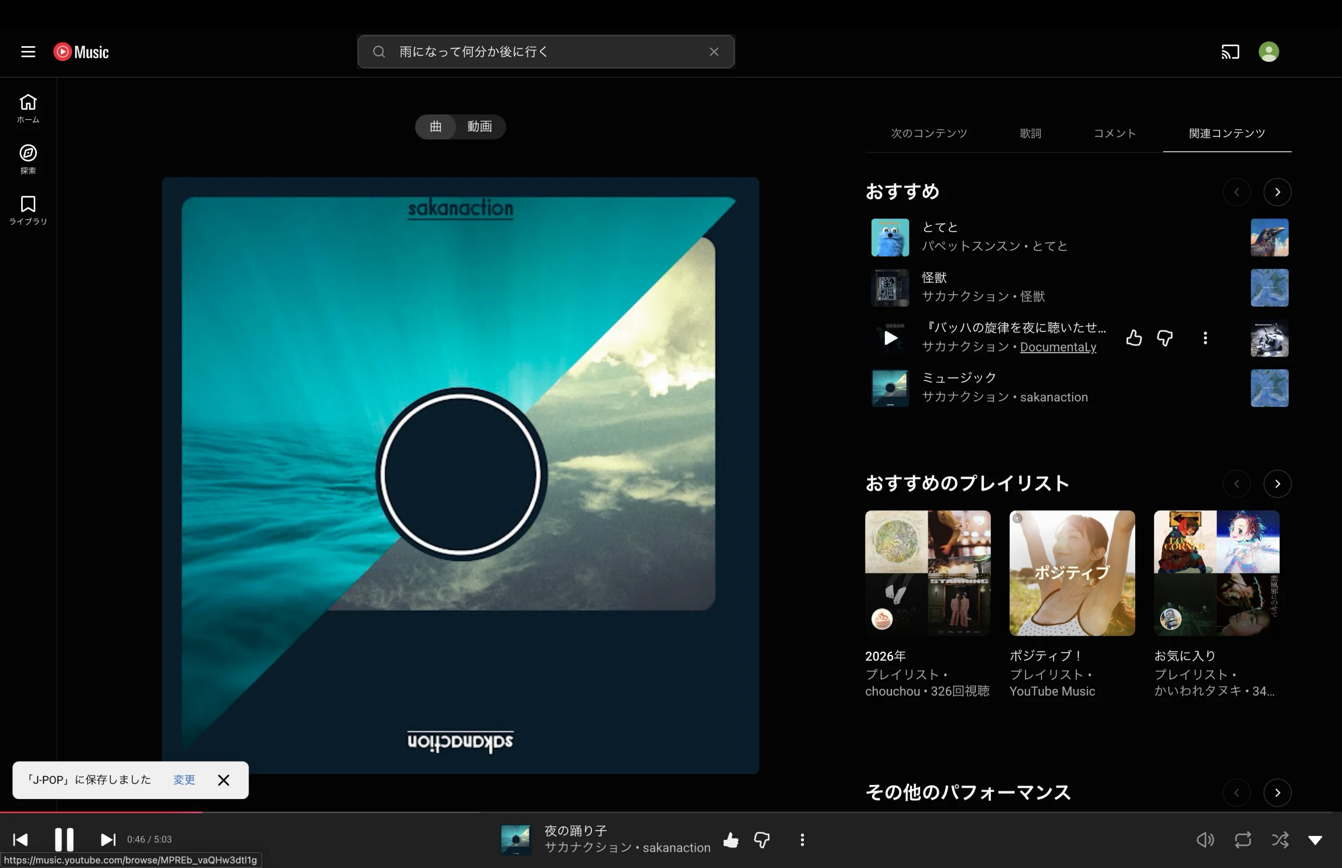Toggle shuffle mode
This screenshot has height=868, width=1342.
(1280, 840)
